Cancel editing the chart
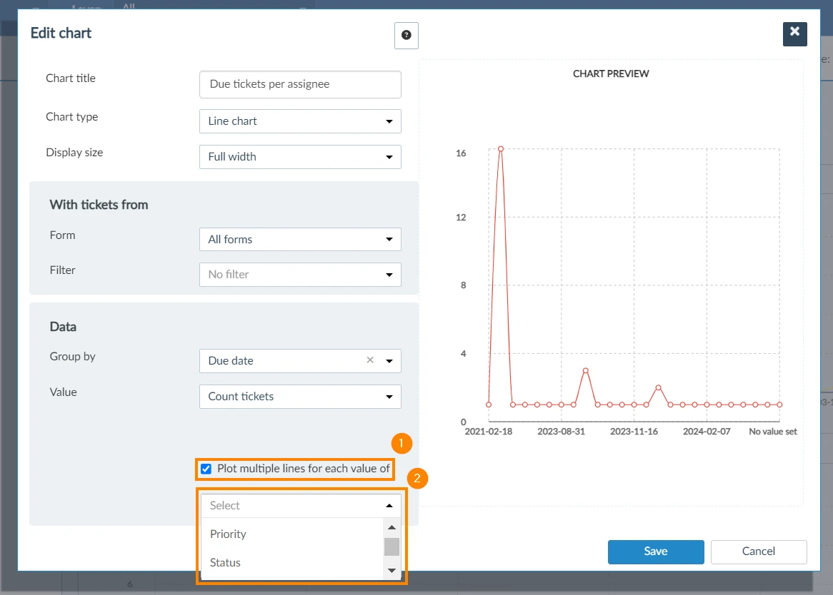Screen dimensions: 833x595 click(759, 551)
